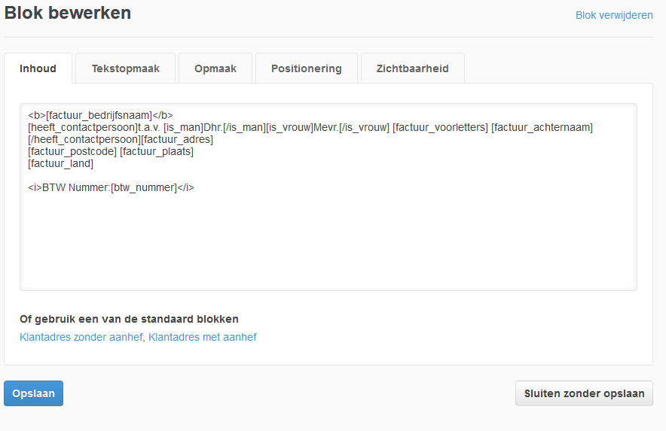
Task: Place cursor in [factuur_postcode] text
Action: 72,152
